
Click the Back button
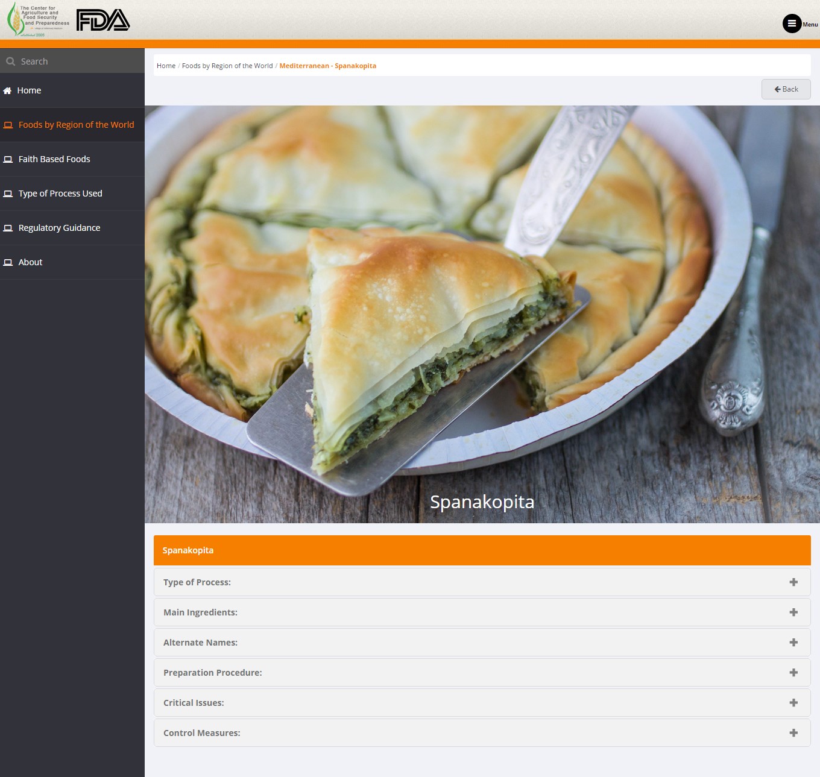pyautogui.click(x=786, y=89)
